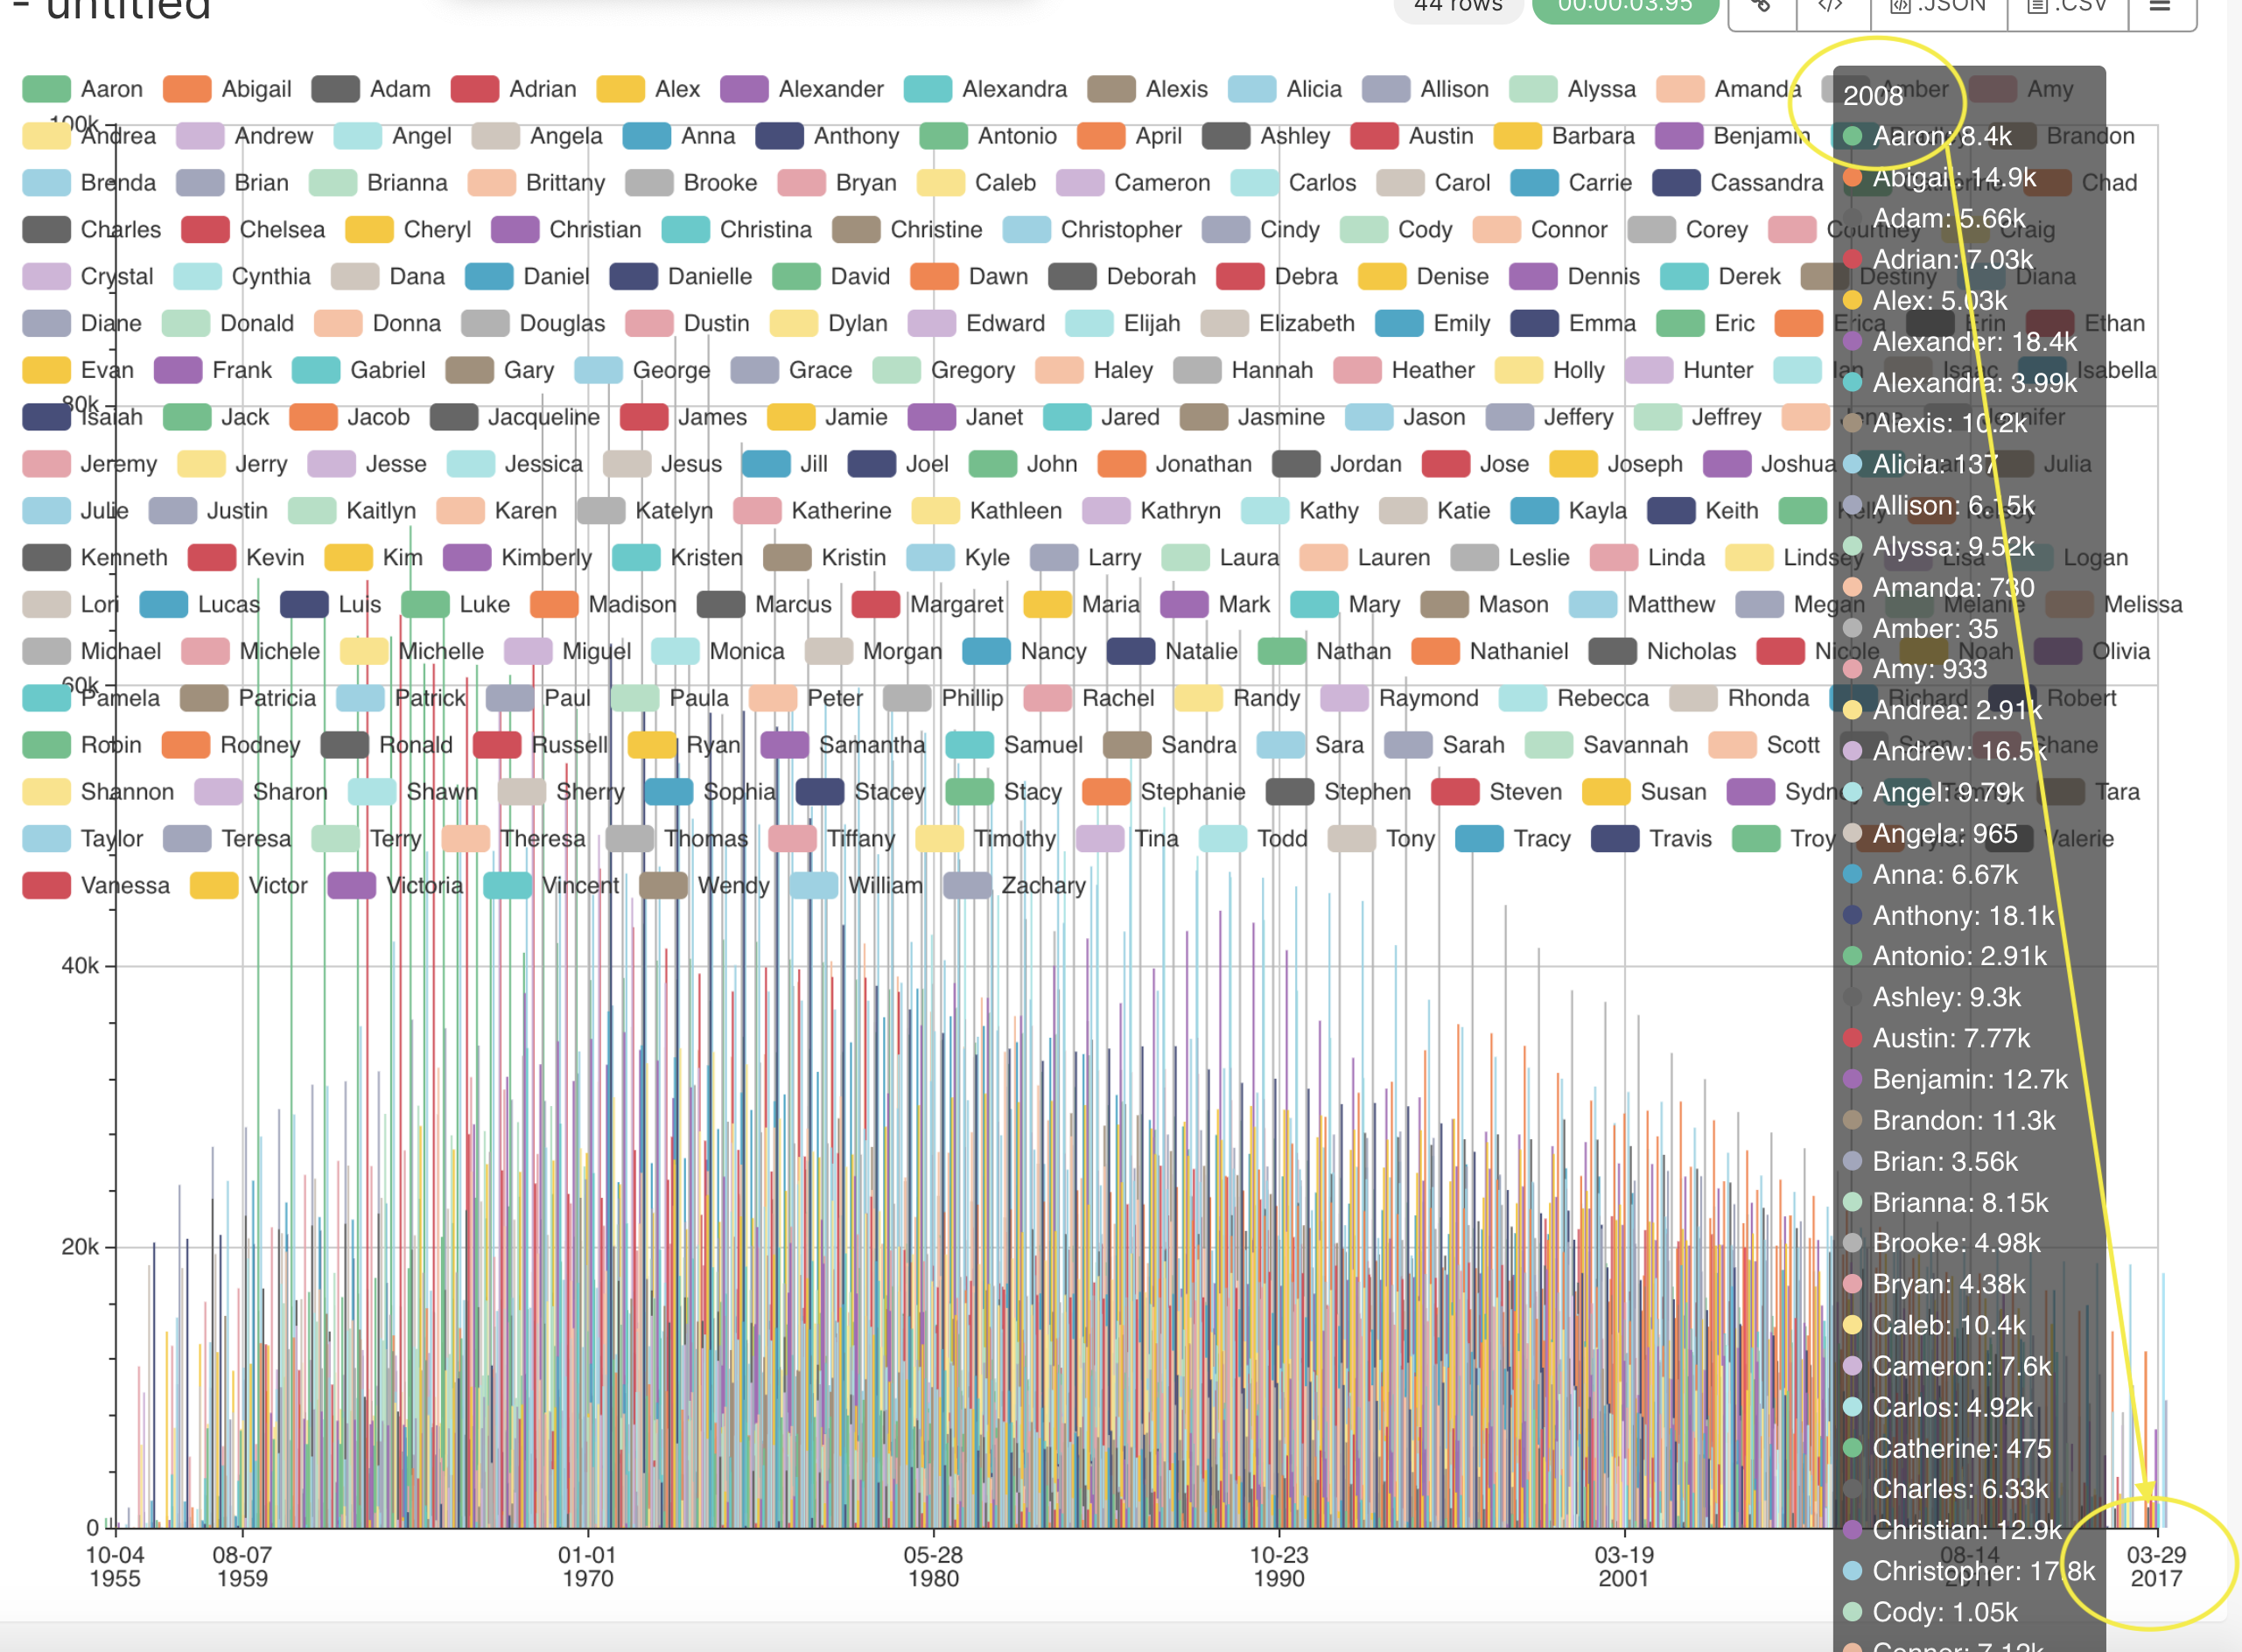
Task: Toggle the Vanessa series off
Action: [x=125, y=885]
